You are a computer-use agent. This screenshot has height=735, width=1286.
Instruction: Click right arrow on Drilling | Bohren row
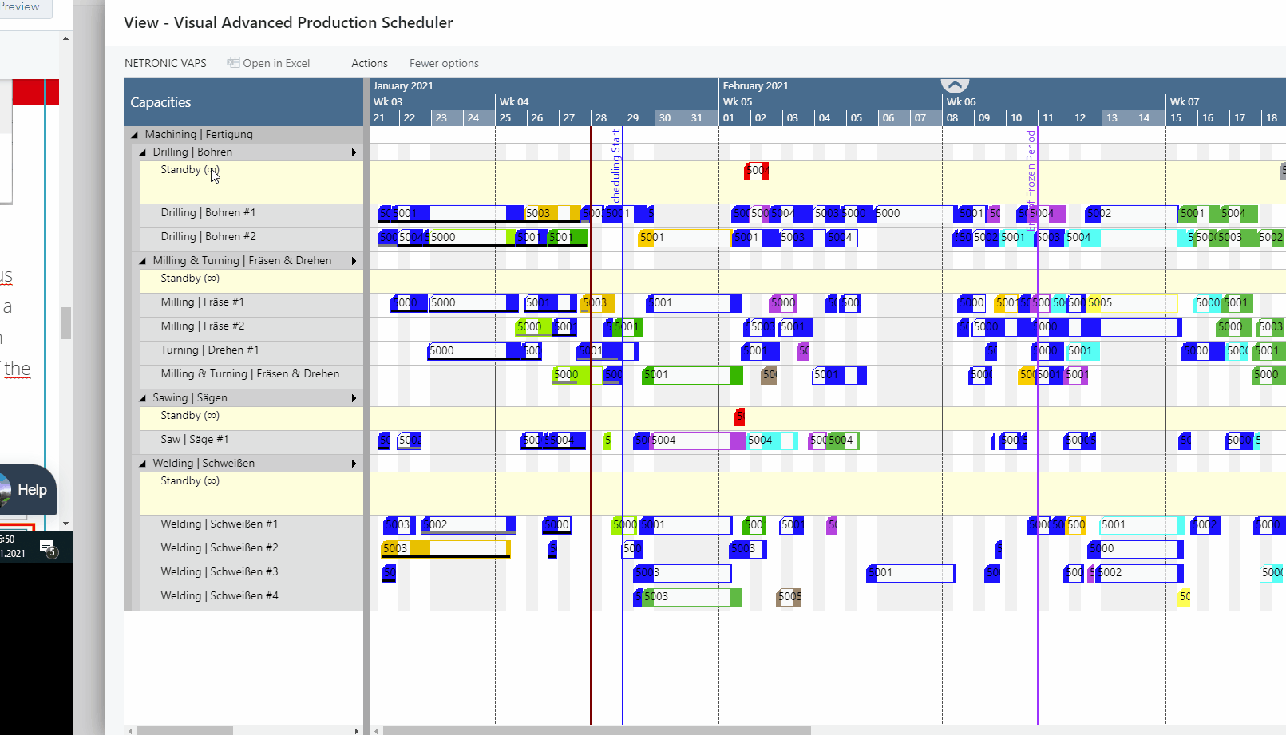354,152
